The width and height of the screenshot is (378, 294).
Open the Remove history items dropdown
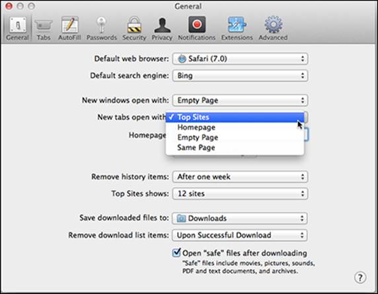pos(240,177)
